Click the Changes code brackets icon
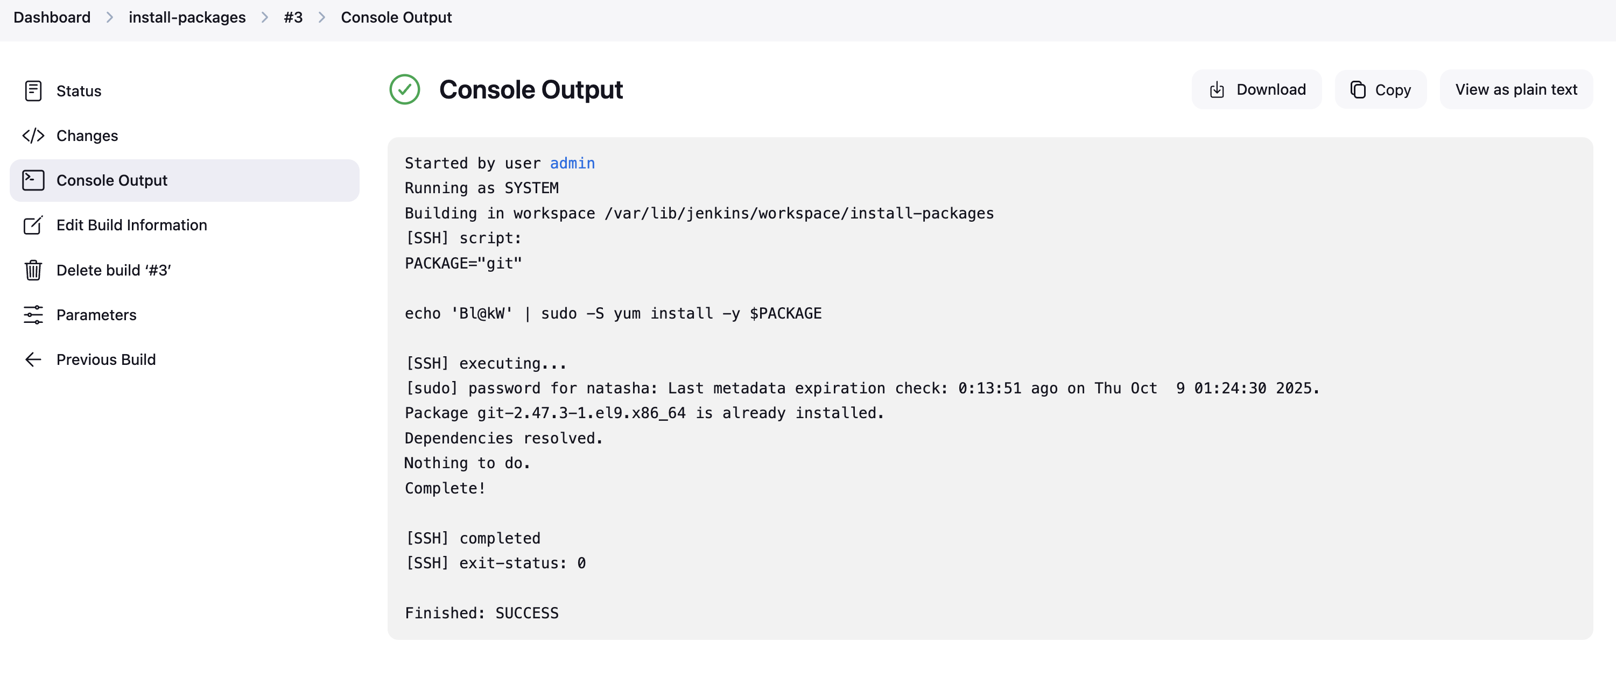This screenshot has height=677, width=1616. pos(33,136)
